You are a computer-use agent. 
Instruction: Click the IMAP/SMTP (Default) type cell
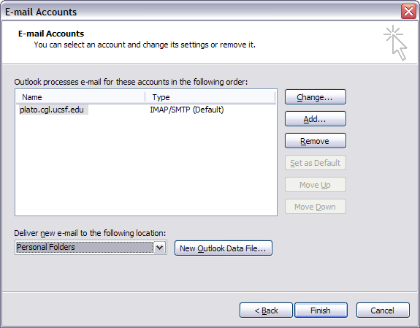pyautogui.click(x=187, y=110)
